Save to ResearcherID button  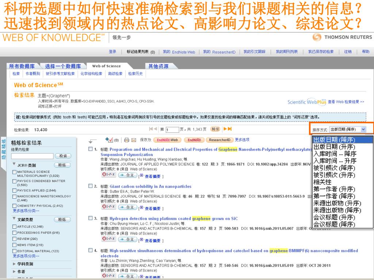click(220, 140)
